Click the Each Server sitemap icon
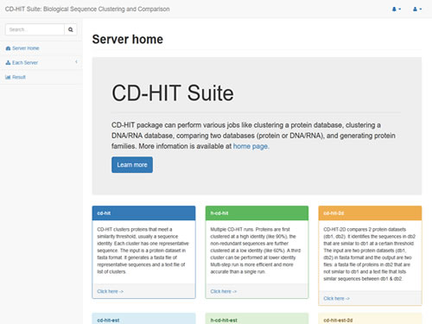Image resolution: width=432 pixels, height=324 pixels. point(8,62)
